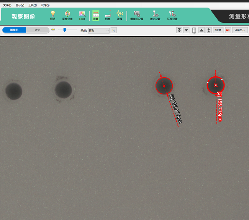Move stage up fast with double-up arrow
Image resolution: width=249 pixels, height=220 pixels.
click(x=209, y=30)
